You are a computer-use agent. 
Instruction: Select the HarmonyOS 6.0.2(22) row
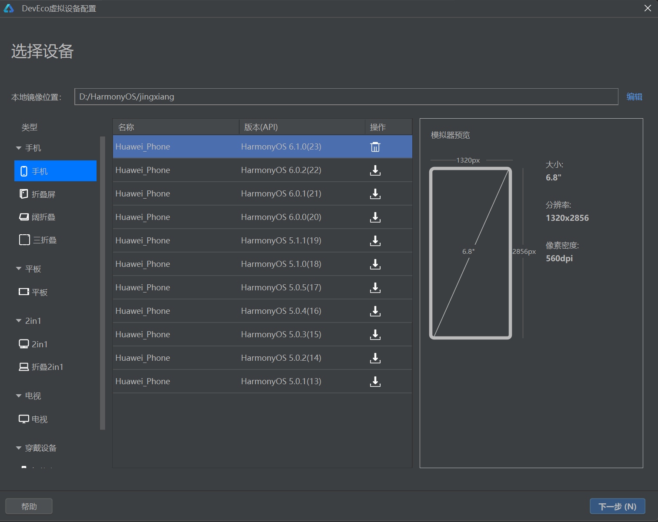coord(263,170)
